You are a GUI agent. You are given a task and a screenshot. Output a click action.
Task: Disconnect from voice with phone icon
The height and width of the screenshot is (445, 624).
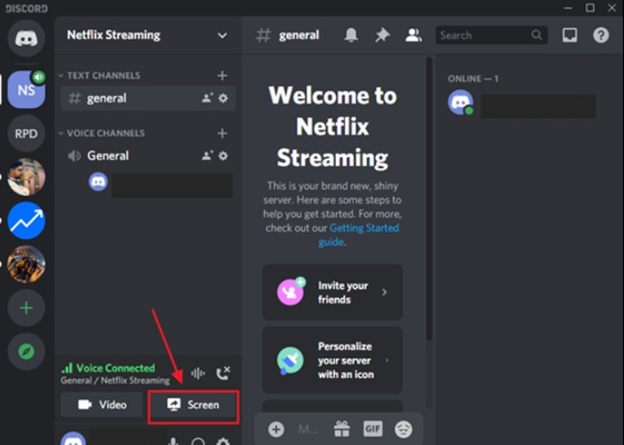(x=223, y=373)
